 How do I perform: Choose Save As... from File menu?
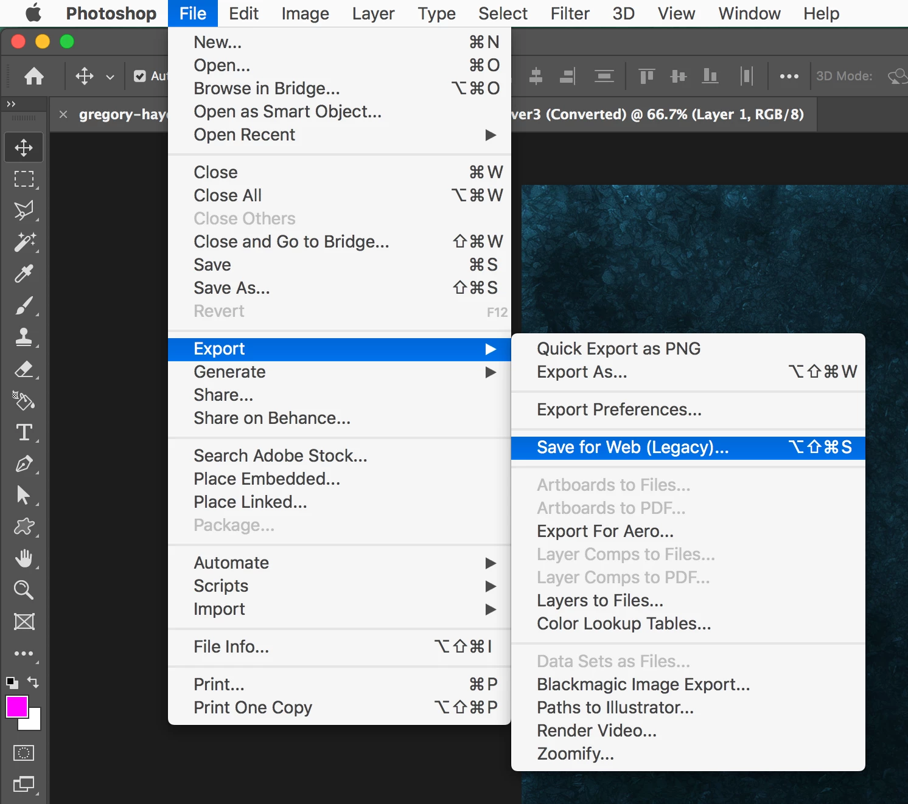pyautogui.click(x=340, y=288)
